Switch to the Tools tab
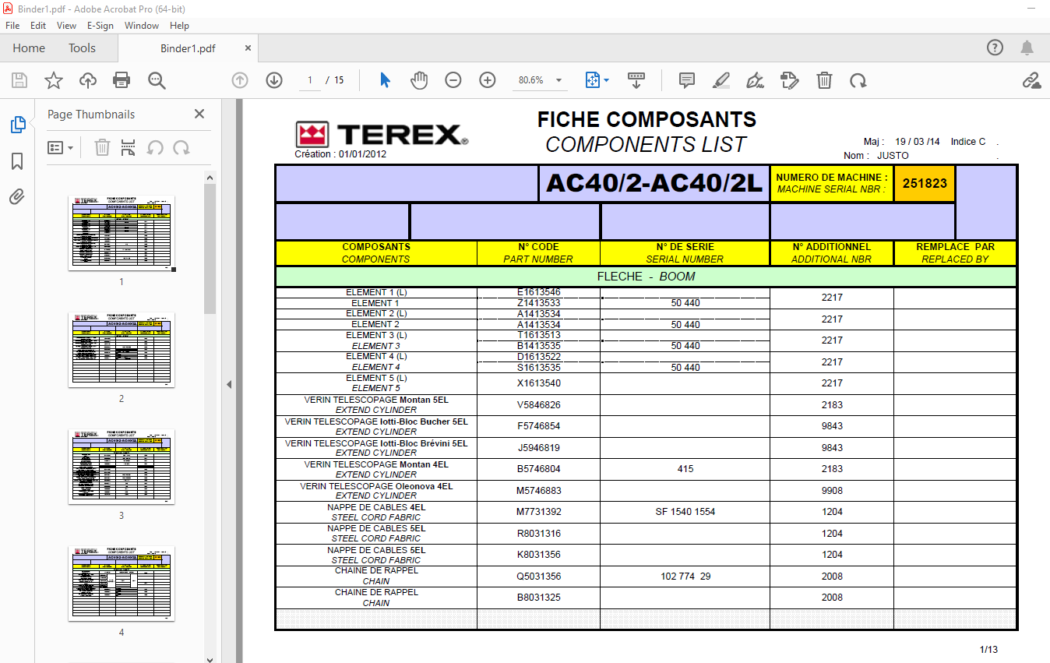The height and width of the screenshot is (663, 1050). [82, 48]
